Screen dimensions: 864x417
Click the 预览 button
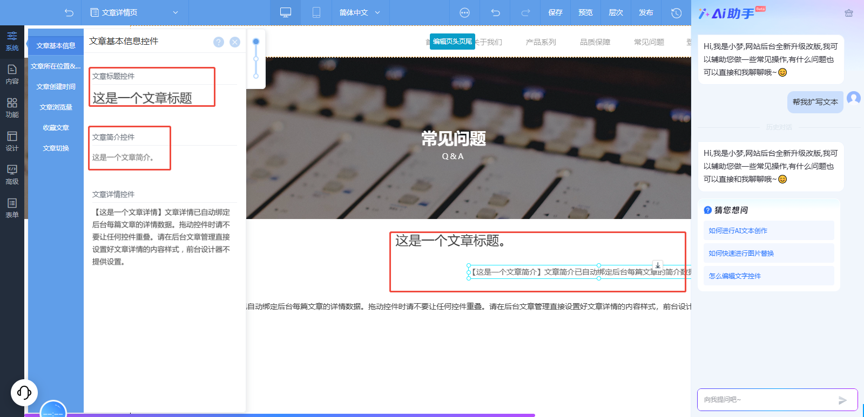[585, 12]
